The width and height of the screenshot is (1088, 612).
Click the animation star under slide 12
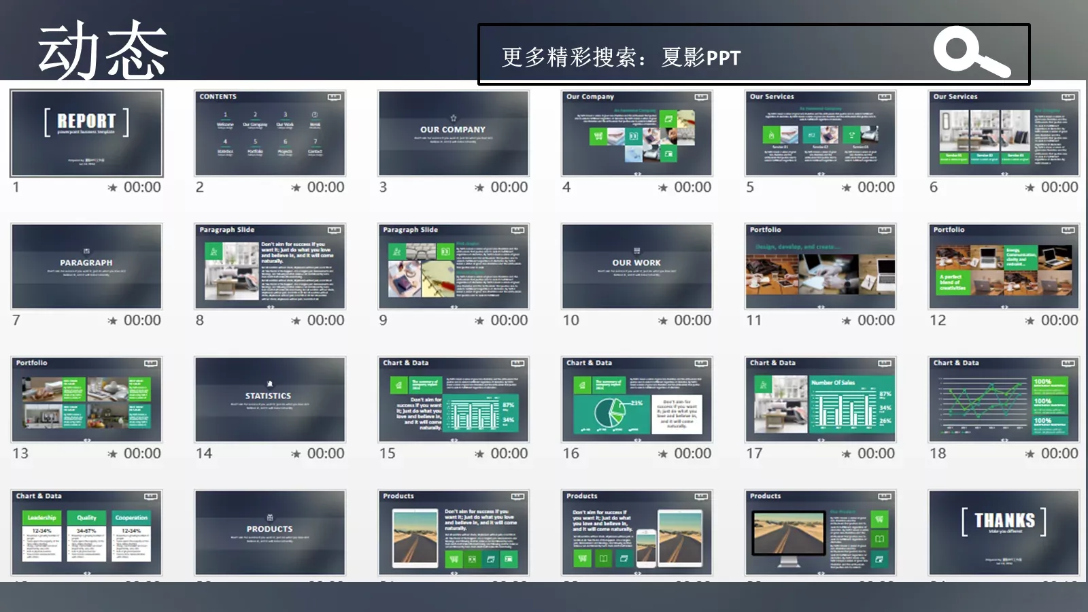tap(1030, 321)
